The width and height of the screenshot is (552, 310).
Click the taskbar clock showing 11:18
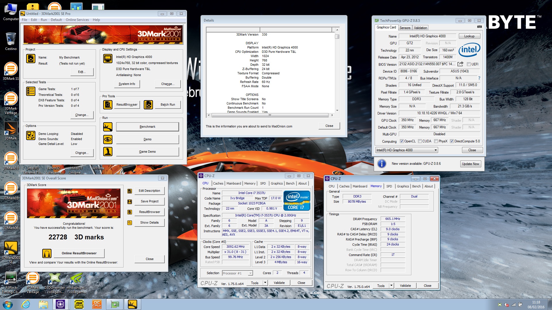(x=536, y=305)
